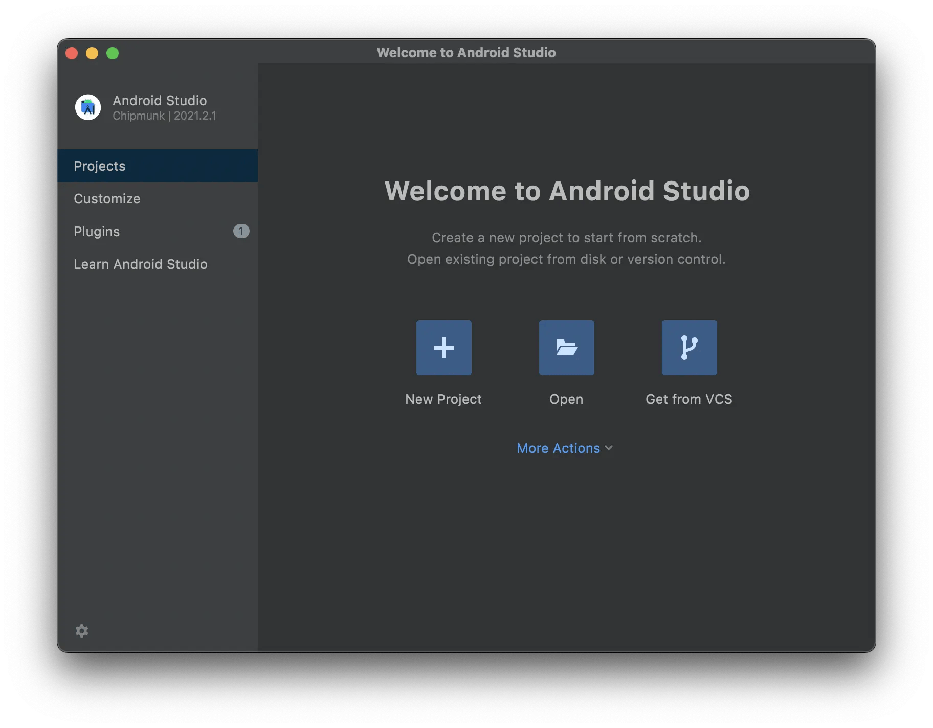Click the Get from VCS branch icon
Screen dimensions: 933x728
[x=689, y=348]
